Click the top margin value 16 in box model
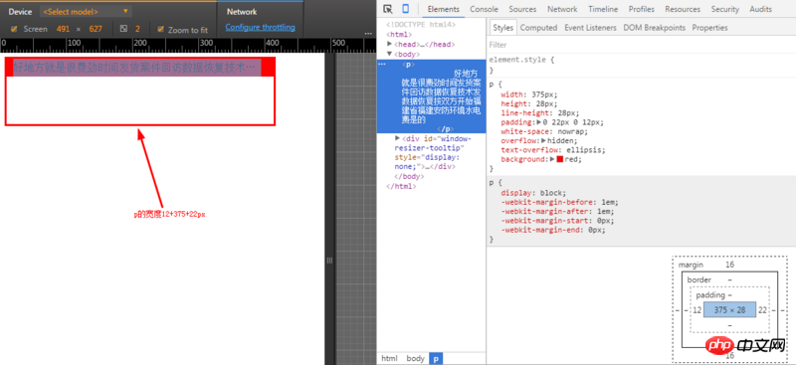 729,265
